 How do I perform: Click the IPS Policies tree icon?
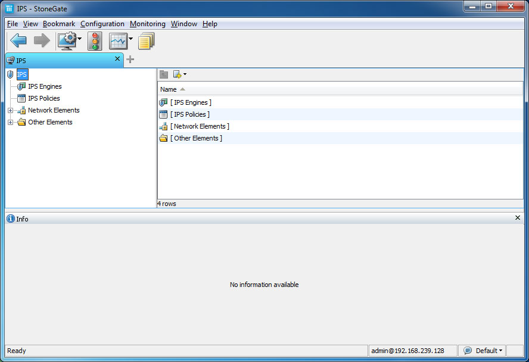point(21,98)
